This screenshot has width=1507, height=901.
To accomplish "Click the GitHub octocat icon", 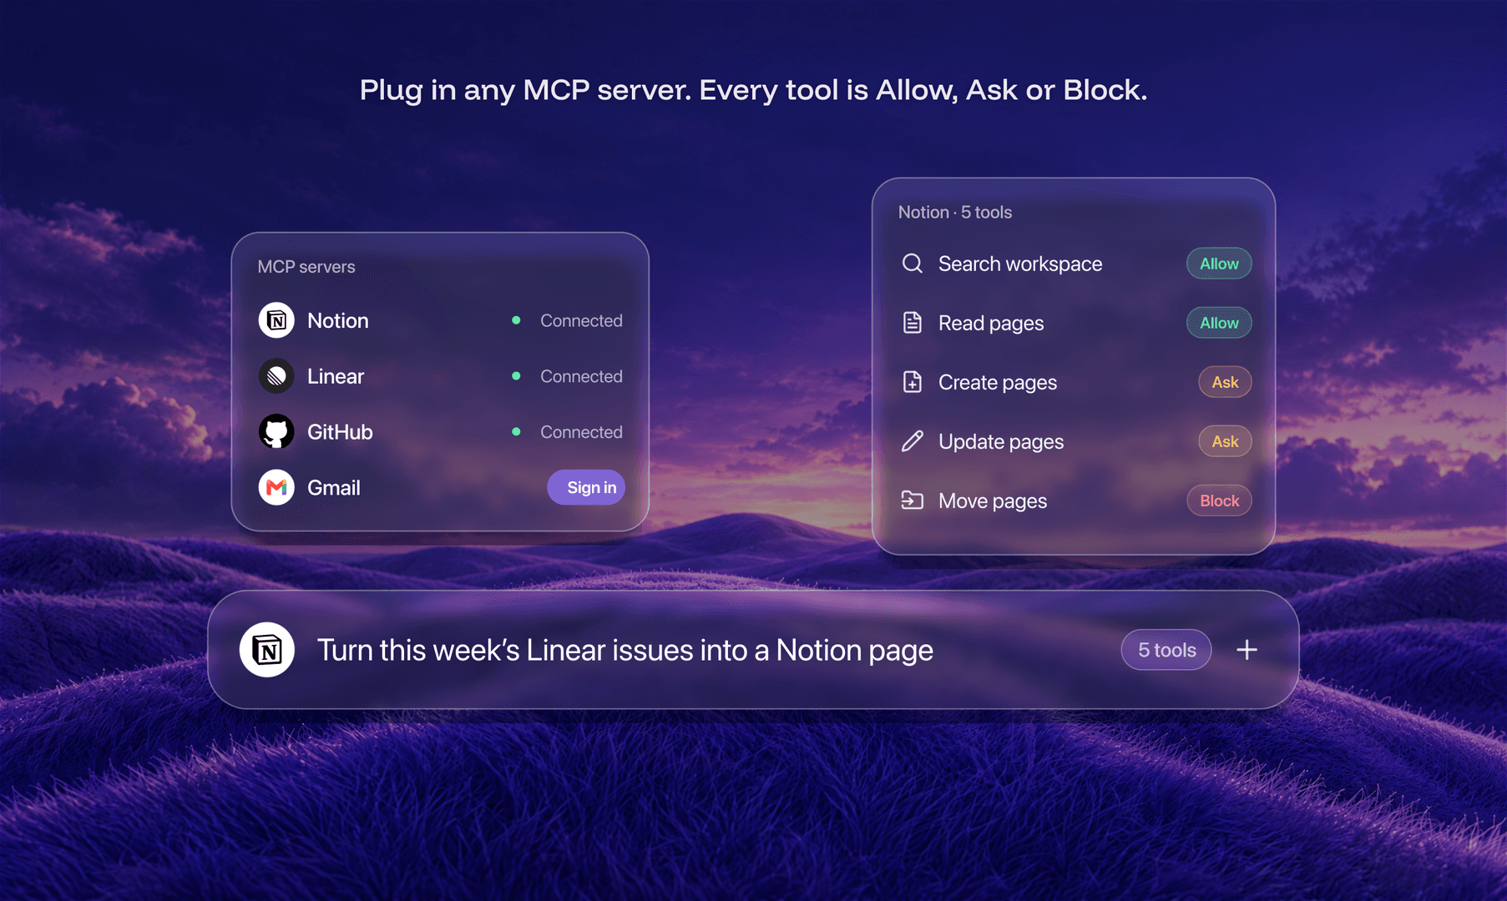I will pos(276,432).
